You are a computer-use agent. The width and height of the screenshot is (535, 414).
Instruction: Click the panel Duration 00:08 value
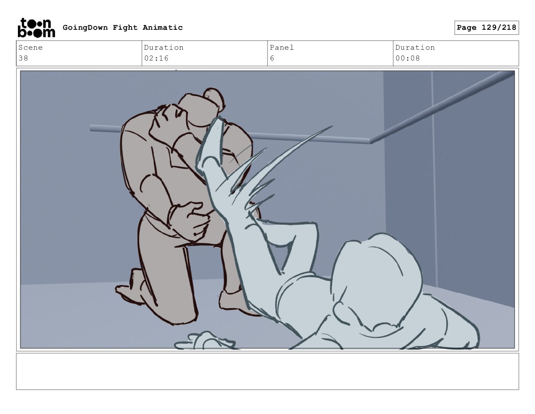(408, 58)
